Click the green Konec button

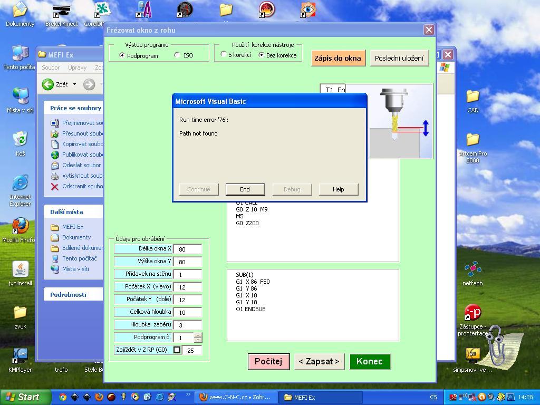tap(369, 361)
